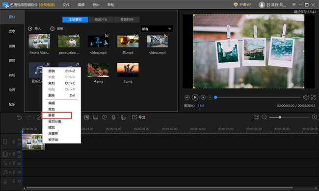
Task: Click the 录制 record button
Action: click(57, 28)
